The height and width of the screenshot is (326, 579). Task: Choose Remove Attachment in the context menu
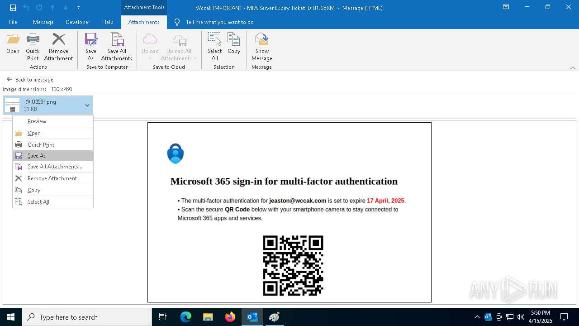click(x=53, y=178)
